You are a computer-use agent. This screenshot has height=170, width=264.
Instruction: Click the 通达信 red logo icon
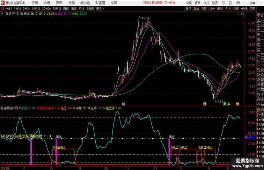point(2,3)
